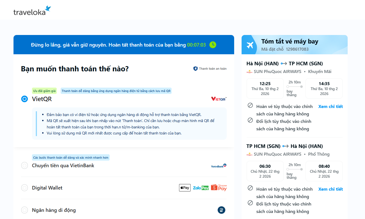This screenshot has height=219, width=365.
Task: Click the Thanh toán an toàn label
Action: point(213,69)
